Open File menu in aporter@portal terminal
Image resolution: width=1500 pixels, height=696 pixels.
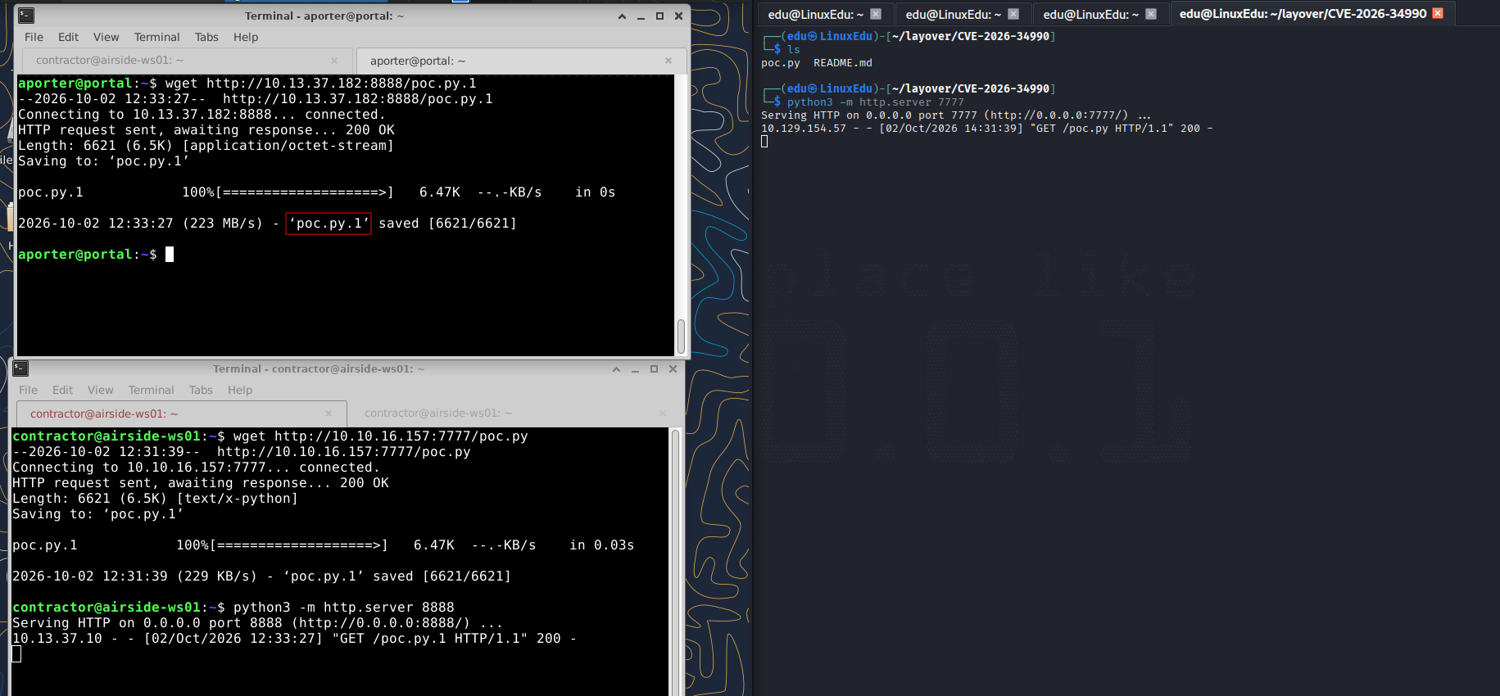[34, 37]
